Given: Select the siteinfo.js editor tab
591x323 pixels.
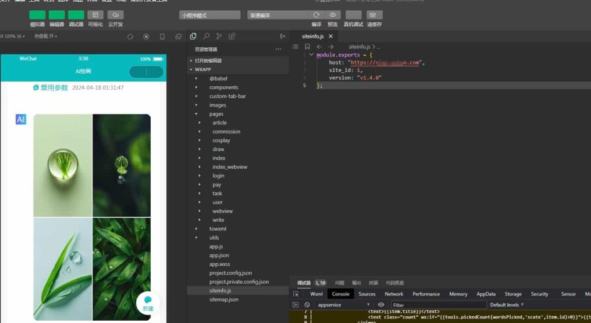Looking at the screenshot, I should (312, 36).
